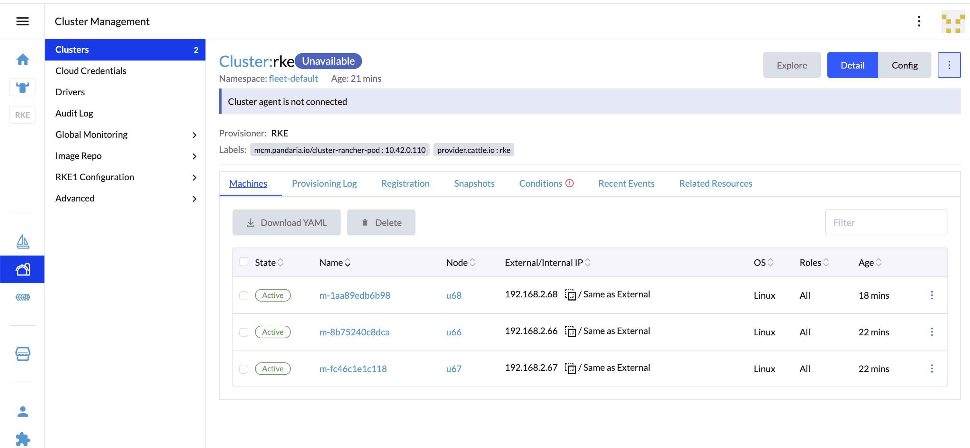Image resolution: width=970 pixels, height=448 pixels.
Task: Open Users & Authentication person icon
Action: pos(23,412)
